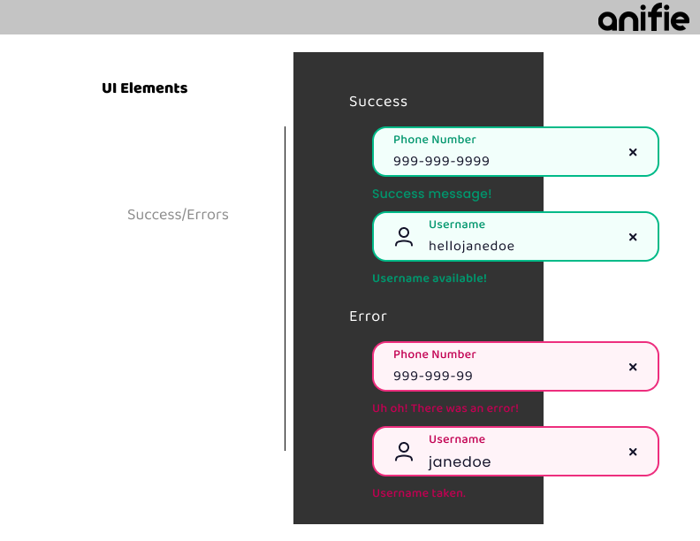Focus the janedoe username input

[x=515, y=452]
